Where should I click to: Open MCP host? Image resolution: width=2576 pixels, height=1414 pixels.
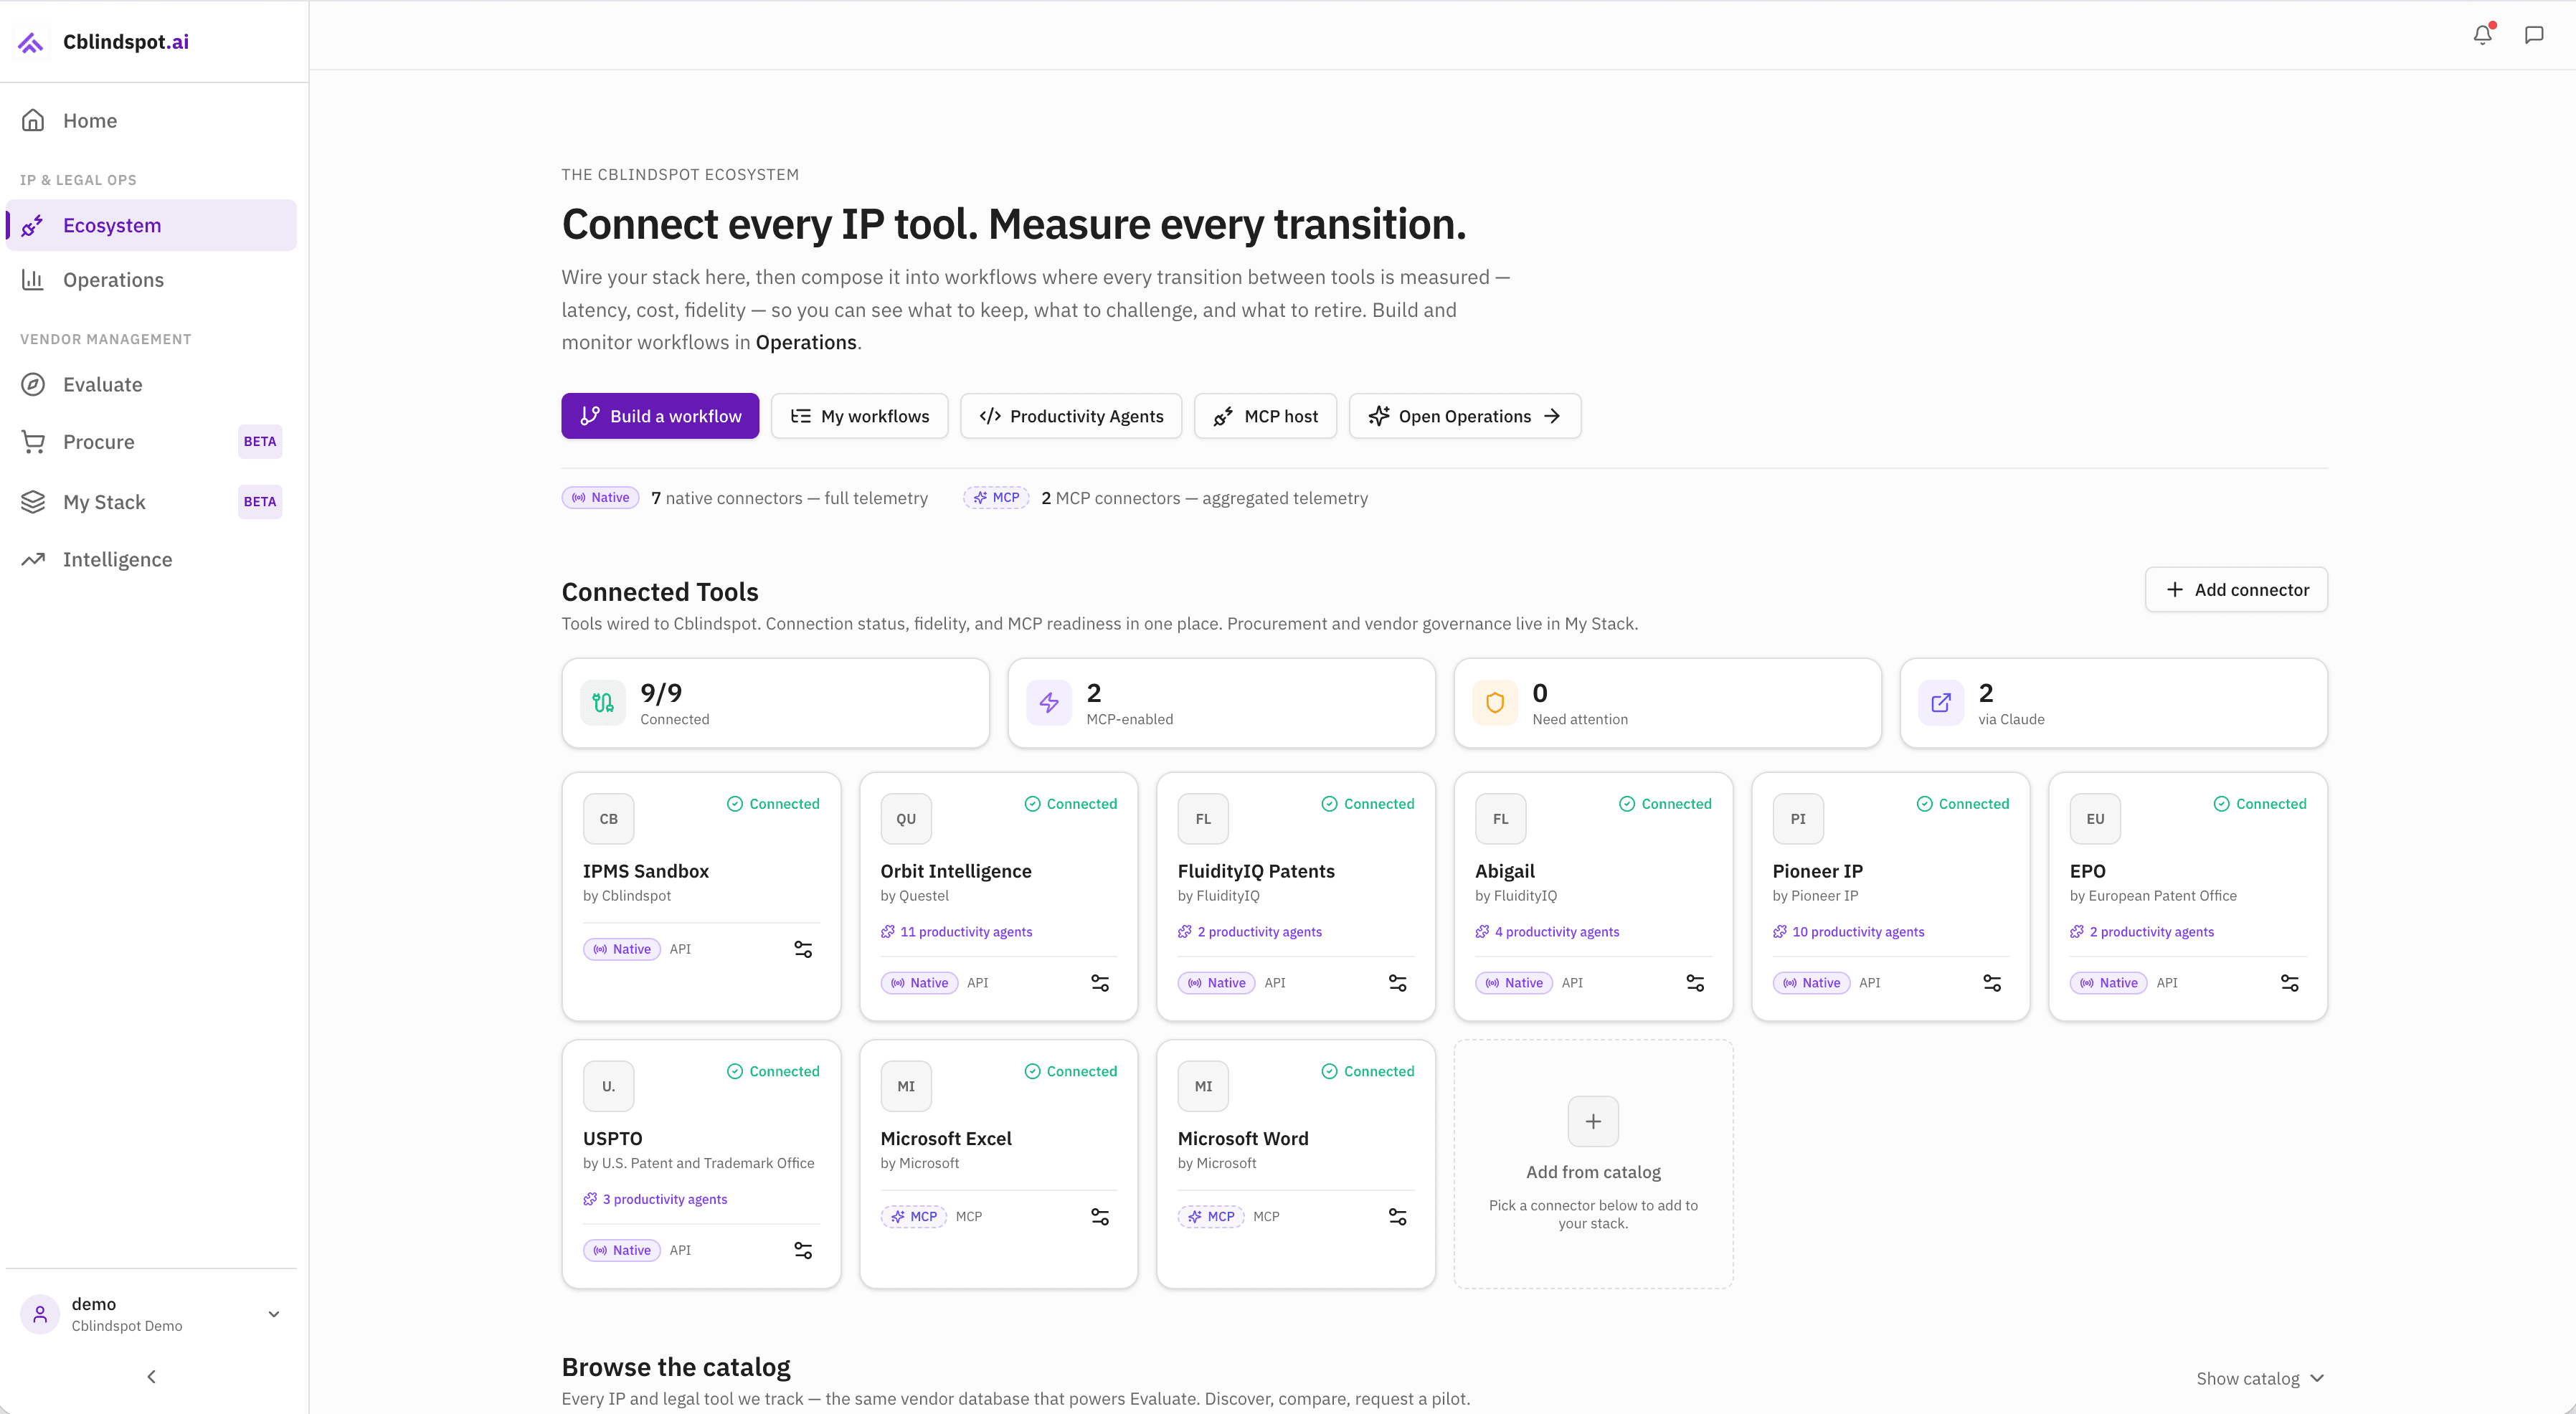pyautogui.click(x=1265, y=416)
